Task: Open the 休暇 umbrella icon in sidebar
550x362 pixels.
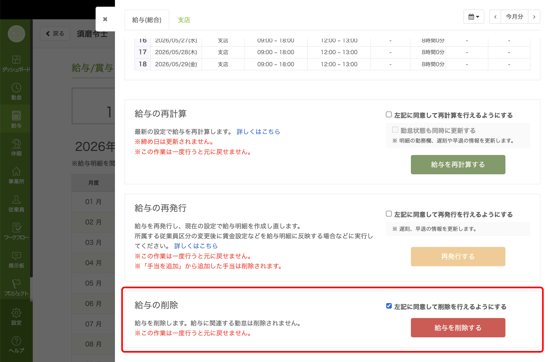Action: pyautogui.click(x=16, y=147)
